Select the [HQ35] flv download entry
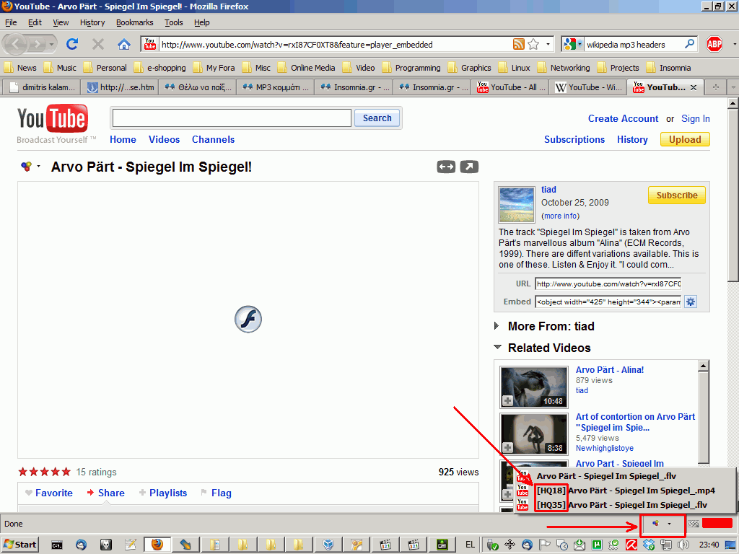 pos(621,505)
